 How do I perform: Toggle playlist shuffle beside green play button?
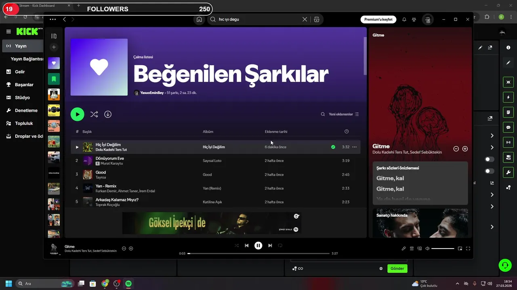click(x=94, y=114)
